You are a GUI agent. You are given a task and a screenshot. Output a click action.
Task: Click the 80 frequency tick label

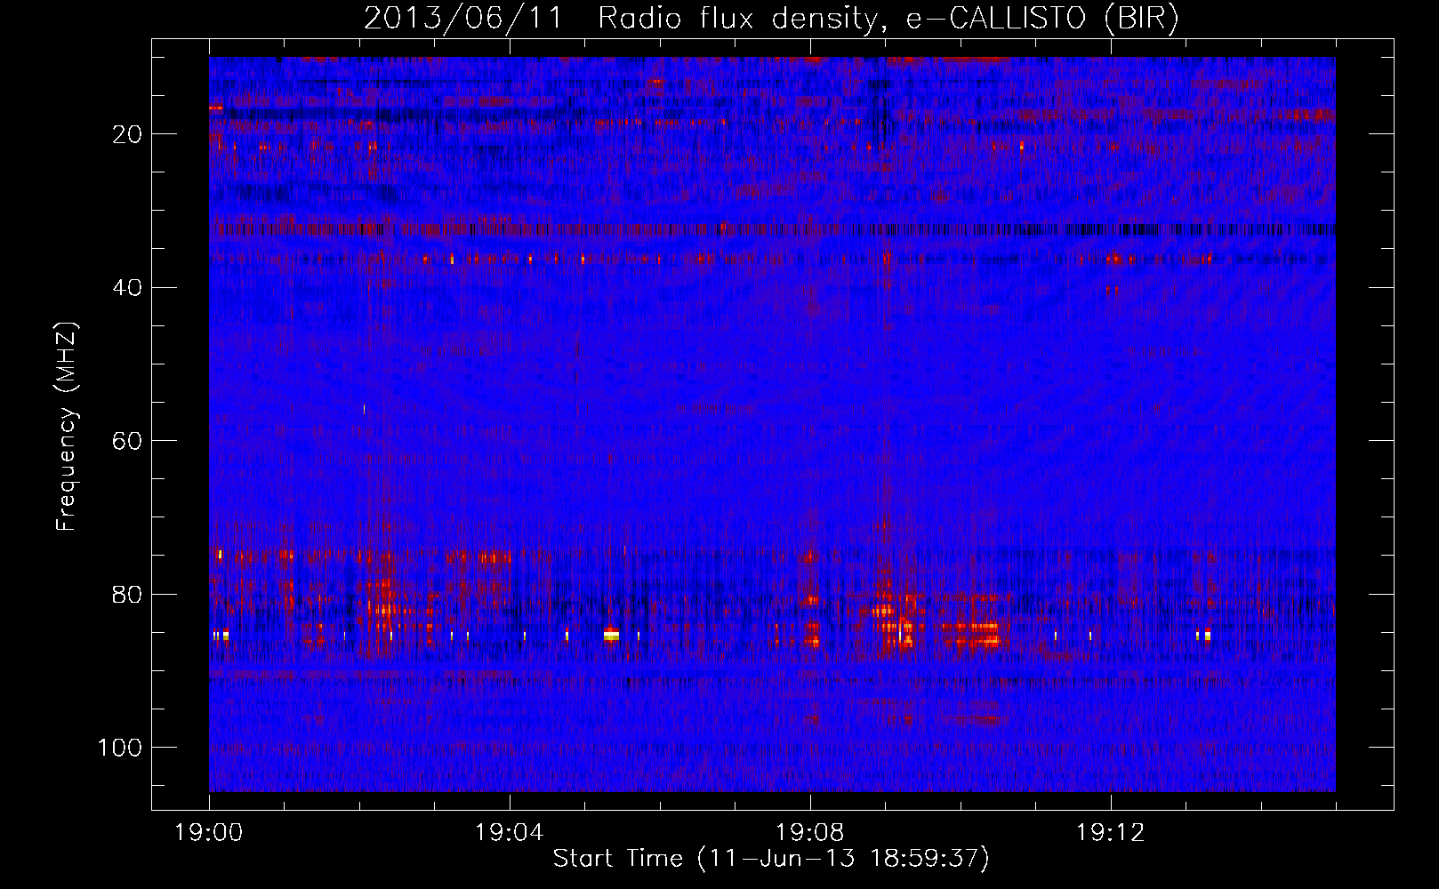pos(128,594)
